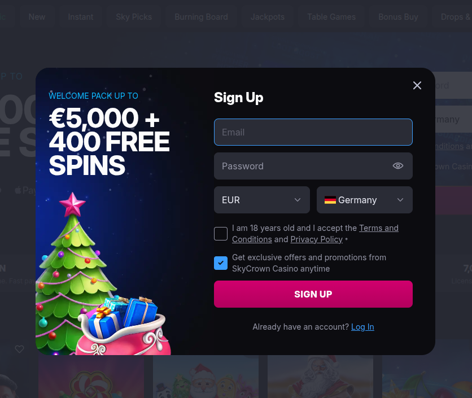Click the Germany flag icon

[x=330, y=200]
